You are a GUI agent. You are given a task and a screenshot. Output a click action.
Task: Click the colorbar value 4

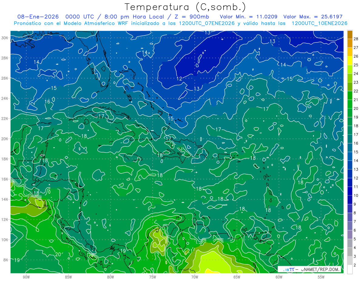pyautogui.click(x=355, y=248)
